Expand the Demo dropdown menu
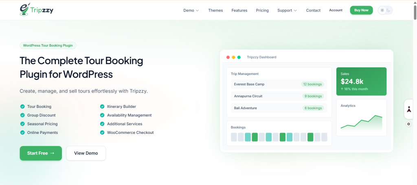 pos(191,10)
